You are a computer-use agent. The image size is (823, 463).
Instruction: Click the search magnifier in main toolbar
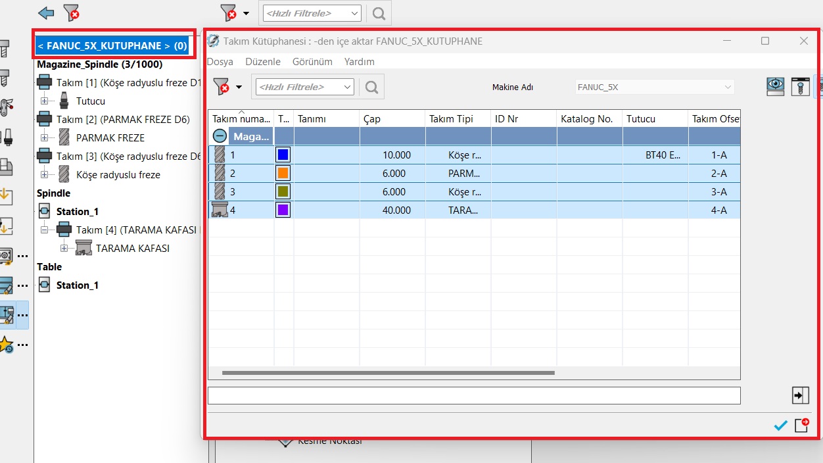point(379,13)
